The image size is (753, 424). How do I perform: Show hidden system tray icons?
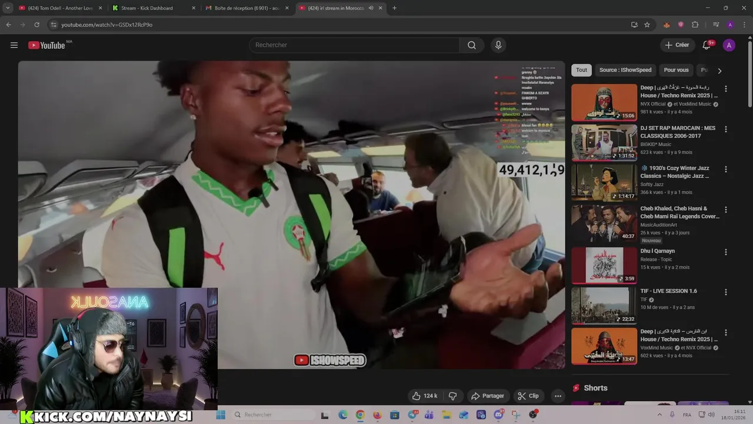660,415
